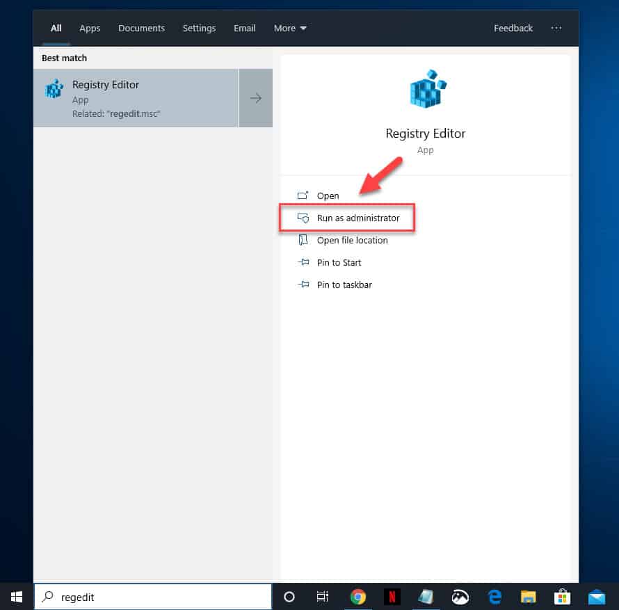Click the Cortana circle icon in taskbar
Screen dimensions: 619x610
pos(289,597)
